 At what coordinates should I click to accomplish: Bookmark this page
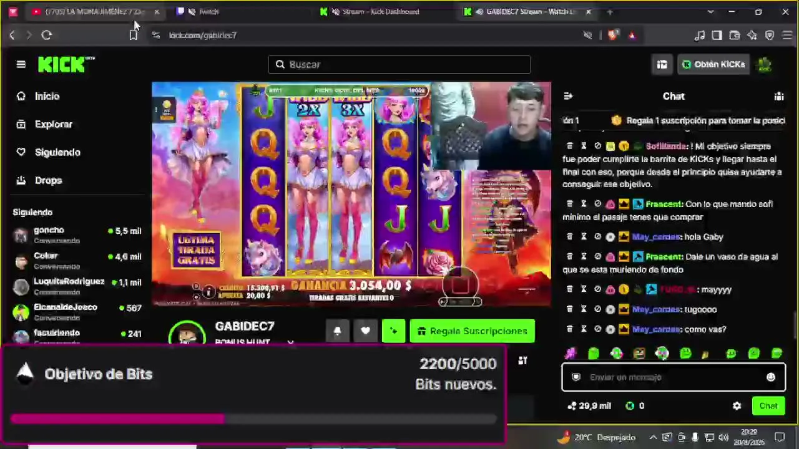[133, 35]
